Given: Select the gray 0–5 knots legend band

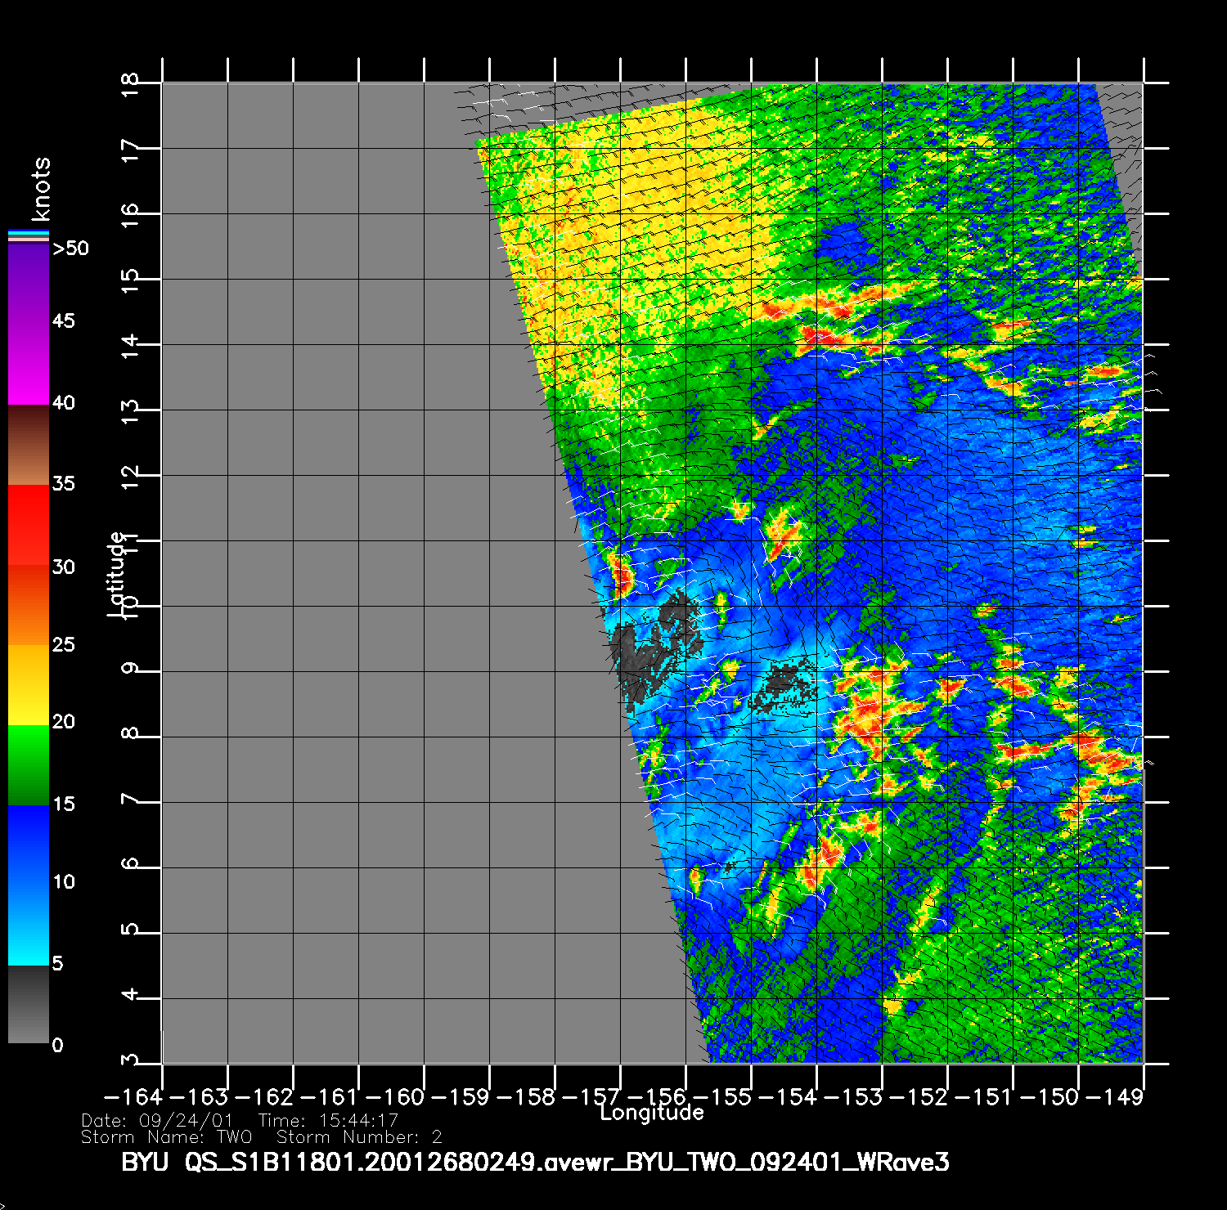Looking at the screenshot, I should tap(29, 1006).
